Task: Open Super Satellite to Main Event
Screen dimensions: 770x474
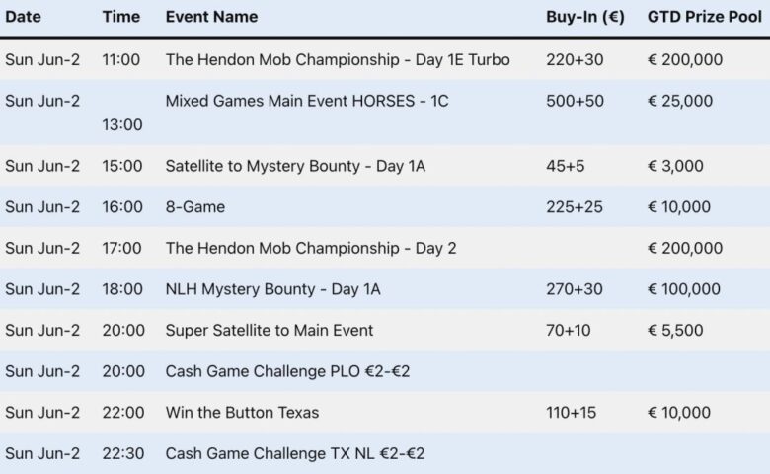Action: 269,330
